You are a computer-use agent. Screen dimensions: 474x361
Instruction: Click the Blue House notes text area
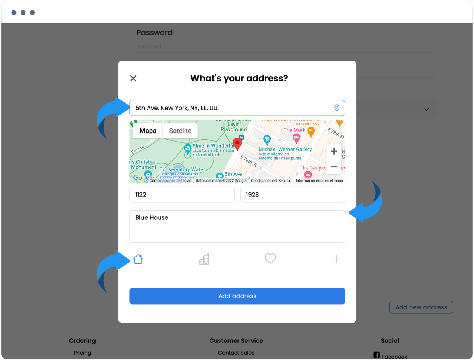point(237,227)
